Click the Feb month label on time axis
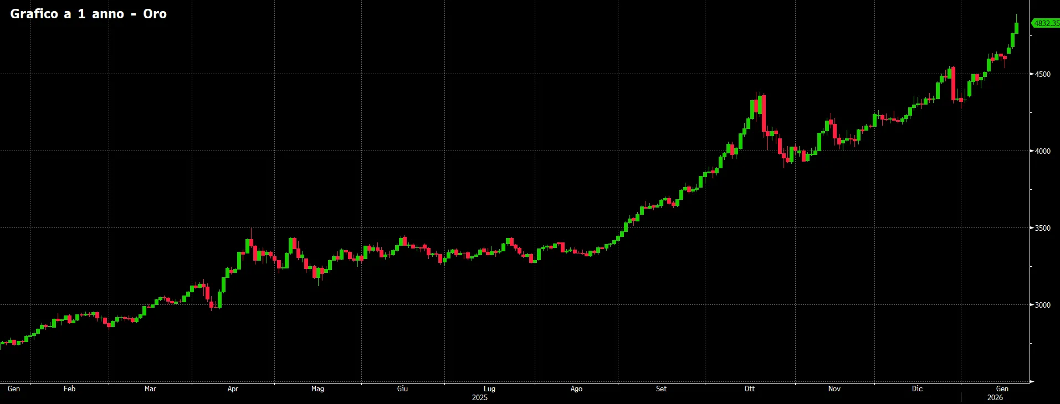This screenshot has height=404, width=1060. coord(69,389)
